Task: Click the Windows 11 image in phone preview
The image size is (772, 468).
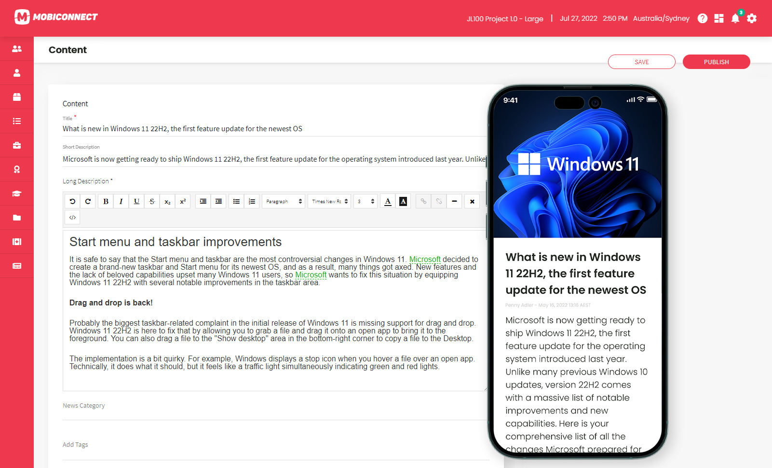Action: pos(578,164)
